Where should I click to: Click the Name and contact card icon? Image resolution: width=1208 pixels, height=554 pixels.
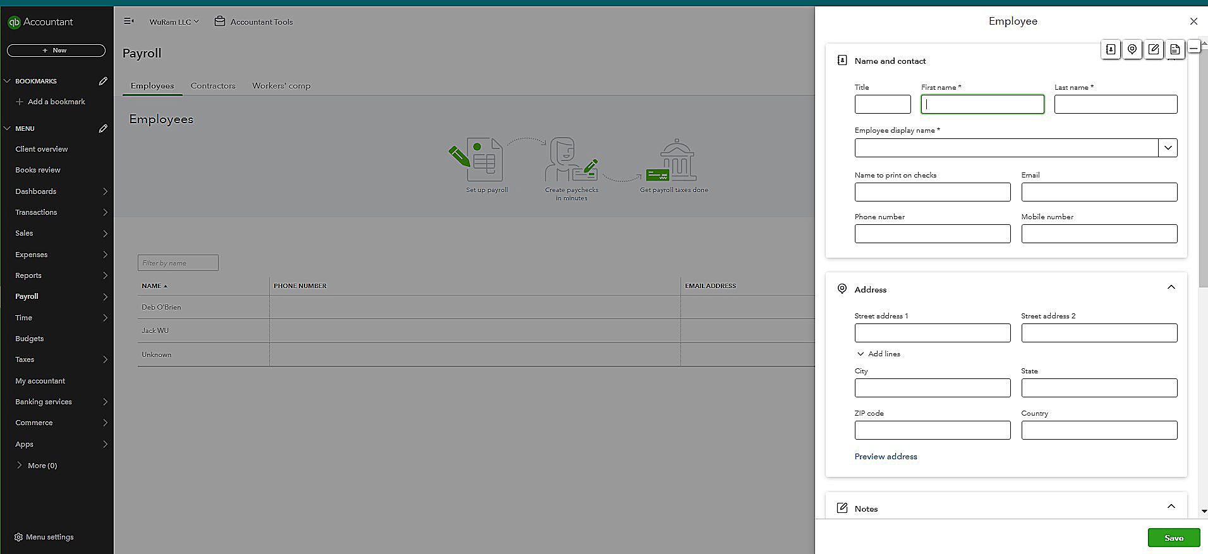tap(842, 60)
